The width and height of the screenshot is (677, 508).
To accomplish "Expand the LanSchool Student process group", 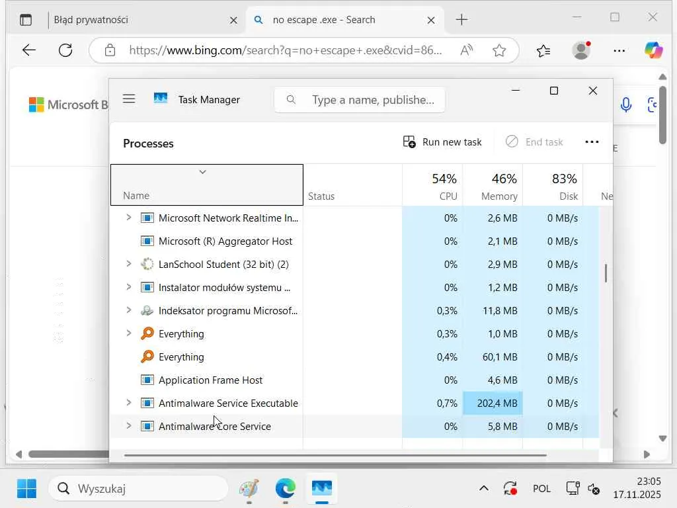I will pyautogui.click(x=128, y=263).
